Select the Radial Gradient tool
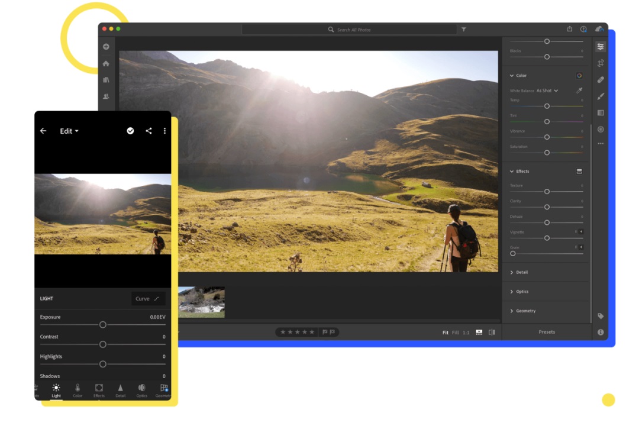 coord(601,130)
